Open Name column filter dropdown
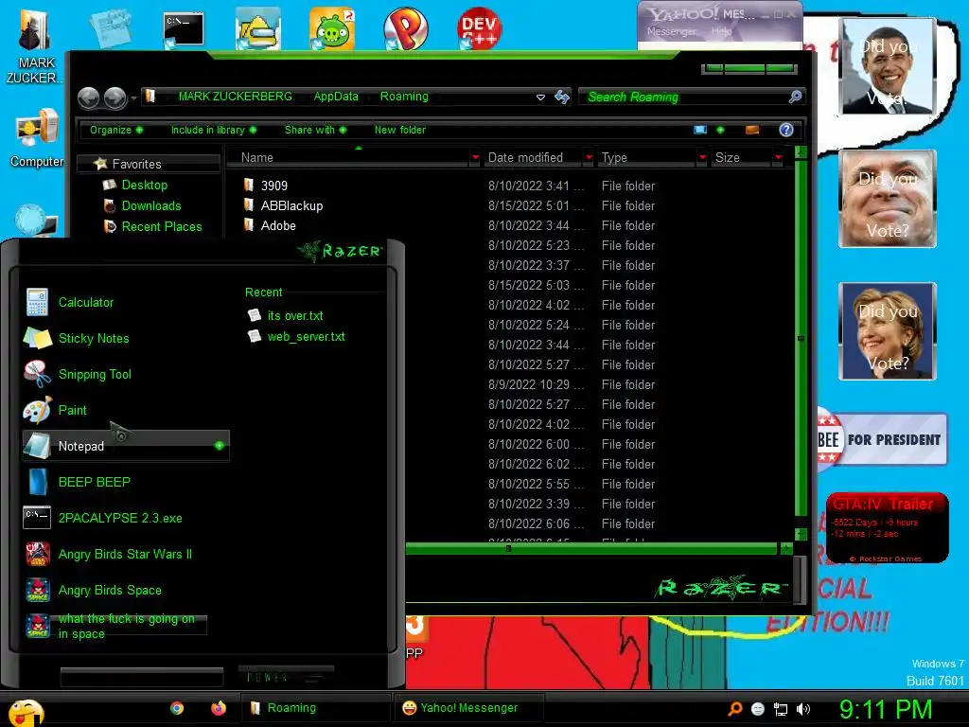Screen dimensions: 969x727 pyautogui.click(x=475, y=158)
